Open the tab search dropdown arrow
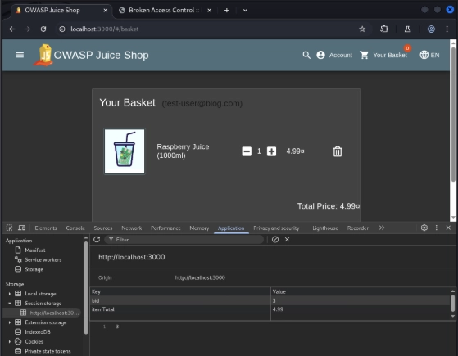The image size is (458, 356). [245, 10]
